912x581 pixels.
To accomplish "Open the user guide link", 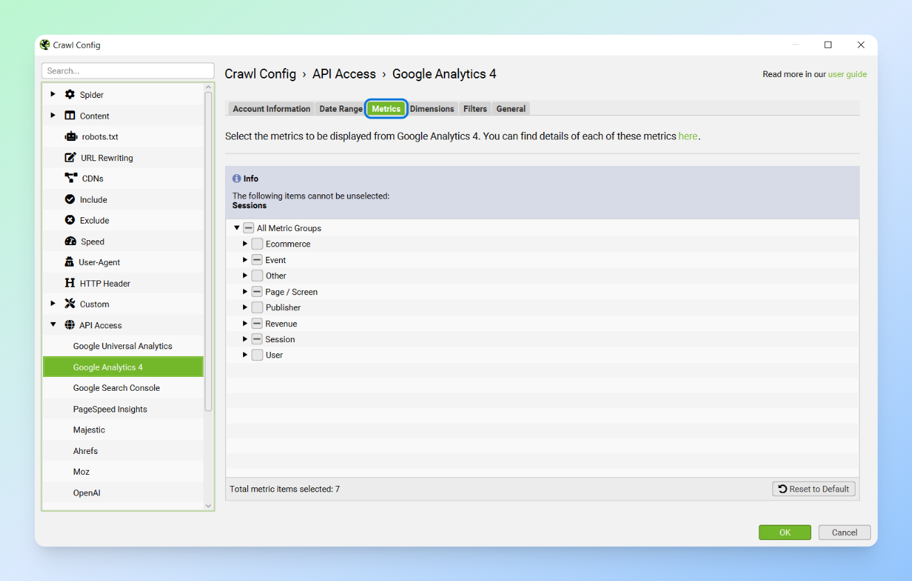I will click(x=847, y=74).
